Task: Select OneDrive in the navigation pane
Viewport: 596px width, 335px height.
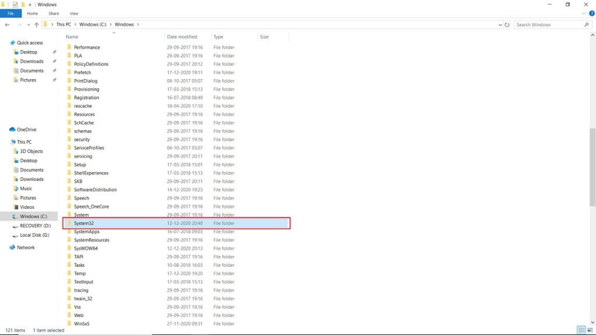Action: pos(26,130)
